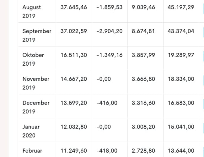Select the value -1.859,53
The height and width of the screenshot is (157, 204).
110,7
